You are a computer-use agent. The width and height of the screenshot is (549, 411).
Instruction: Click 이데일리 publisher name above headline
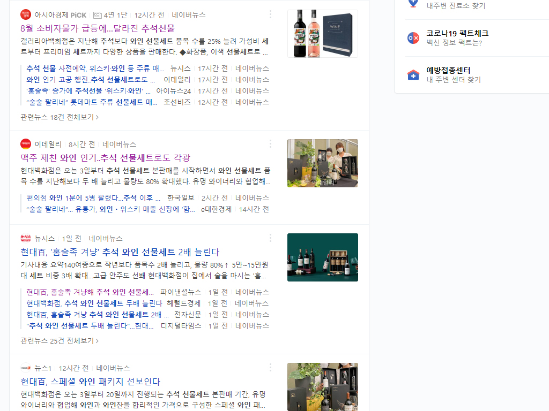point(48,144)
